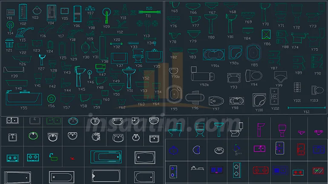Click the faucet drawing labeled Y15

[24, 32]
